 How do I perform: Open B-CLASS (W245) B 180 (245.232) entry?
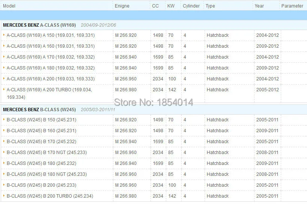[x=42, y=163]
